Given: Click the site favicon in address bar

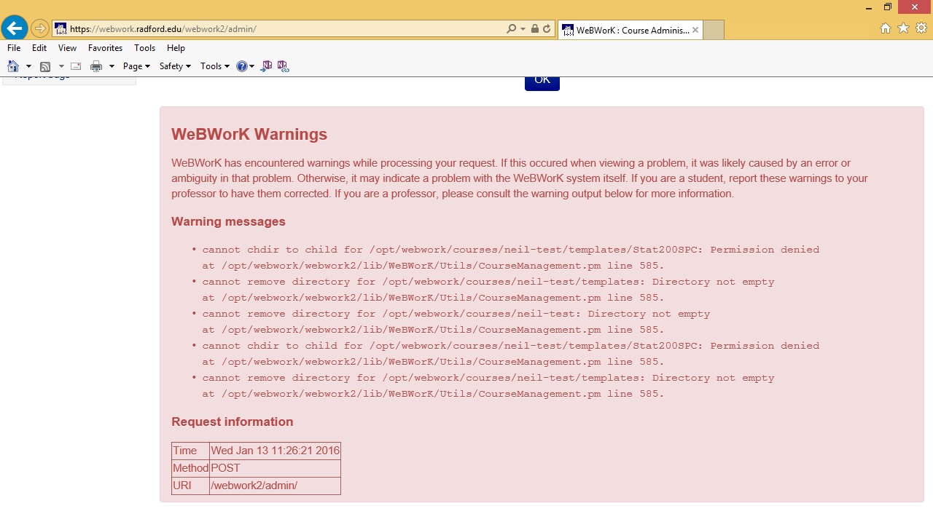Looking at the screenshot, I should pyautogui.click(x=61, y=29).
